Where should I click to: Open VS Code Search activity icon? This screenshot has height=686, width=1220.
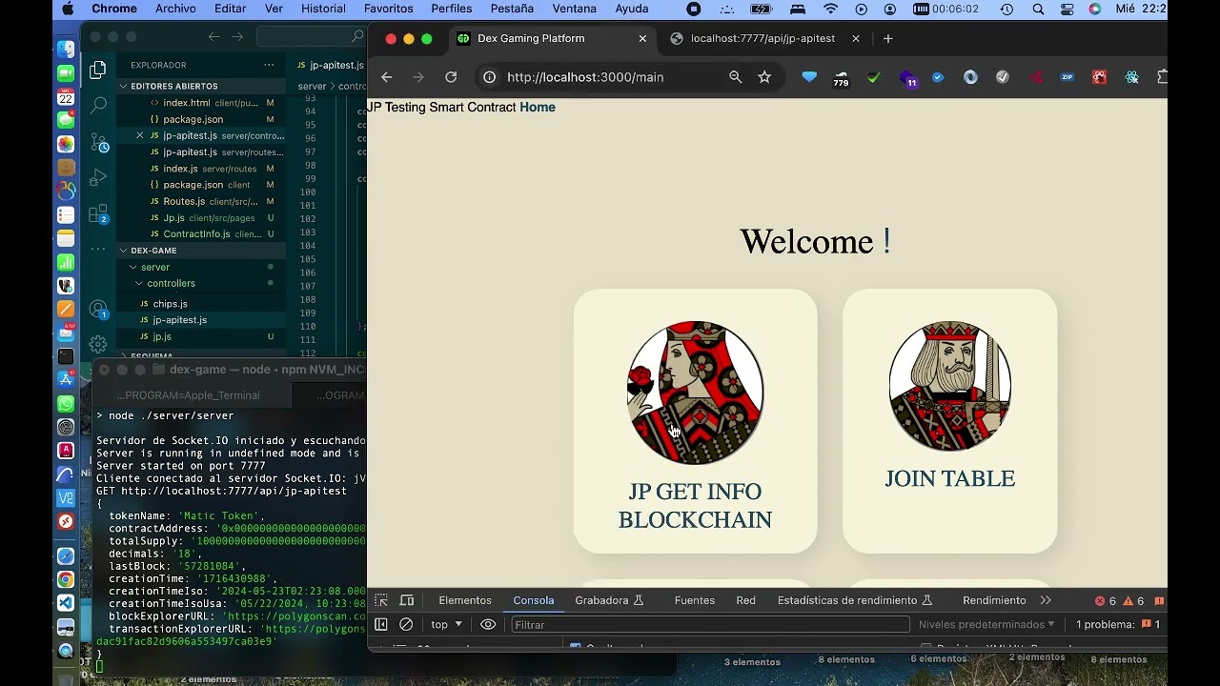pyautogui.click(x=98, y=106)
